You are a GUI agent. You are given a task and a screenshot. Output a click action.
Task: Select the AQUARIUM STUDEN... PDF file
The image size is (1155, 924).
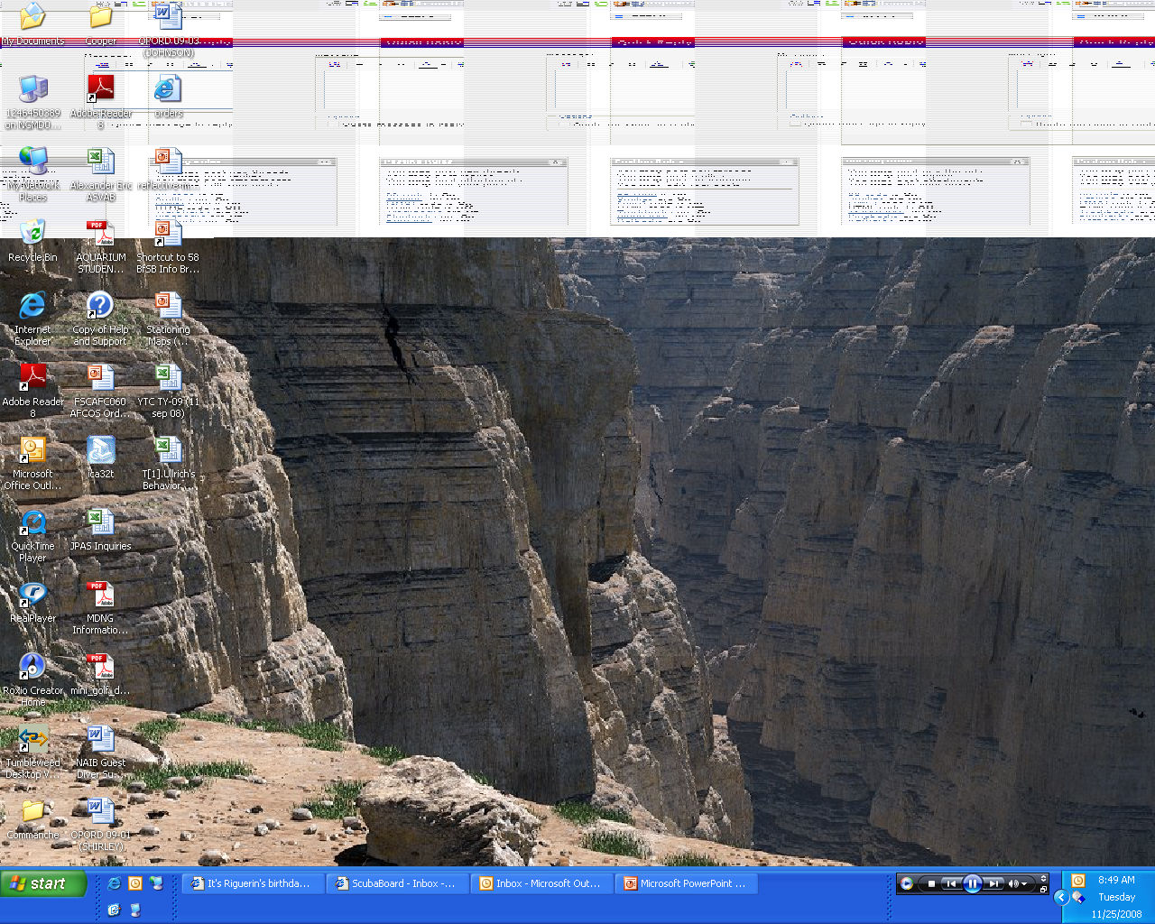click(x=100, y=245)
